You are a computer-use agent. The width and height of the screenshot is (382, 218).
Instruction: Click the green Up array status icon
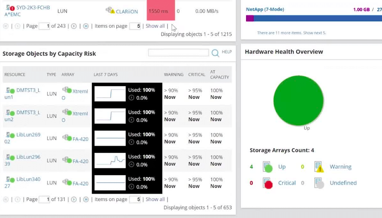click(x=268, y=167)
